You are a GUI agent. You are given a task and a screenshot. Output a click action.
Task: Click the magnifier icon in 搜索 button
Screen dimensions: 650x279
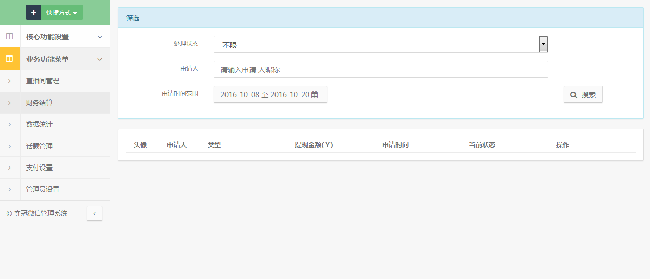pyautogui.click(x=574, y=95)
